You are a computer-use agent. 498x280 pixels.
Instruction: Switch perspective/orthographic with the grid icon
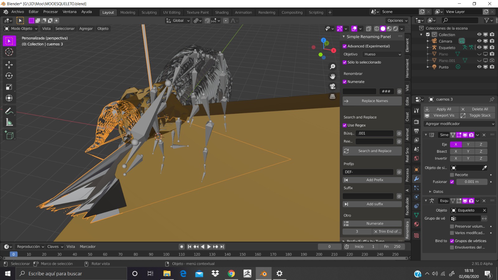pyautogui.click(x=332, y=96)
